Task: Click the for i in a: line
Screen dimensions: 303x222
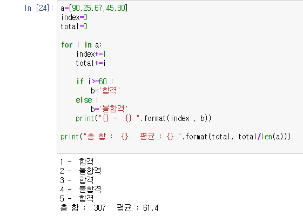Action: click(82, 45)
